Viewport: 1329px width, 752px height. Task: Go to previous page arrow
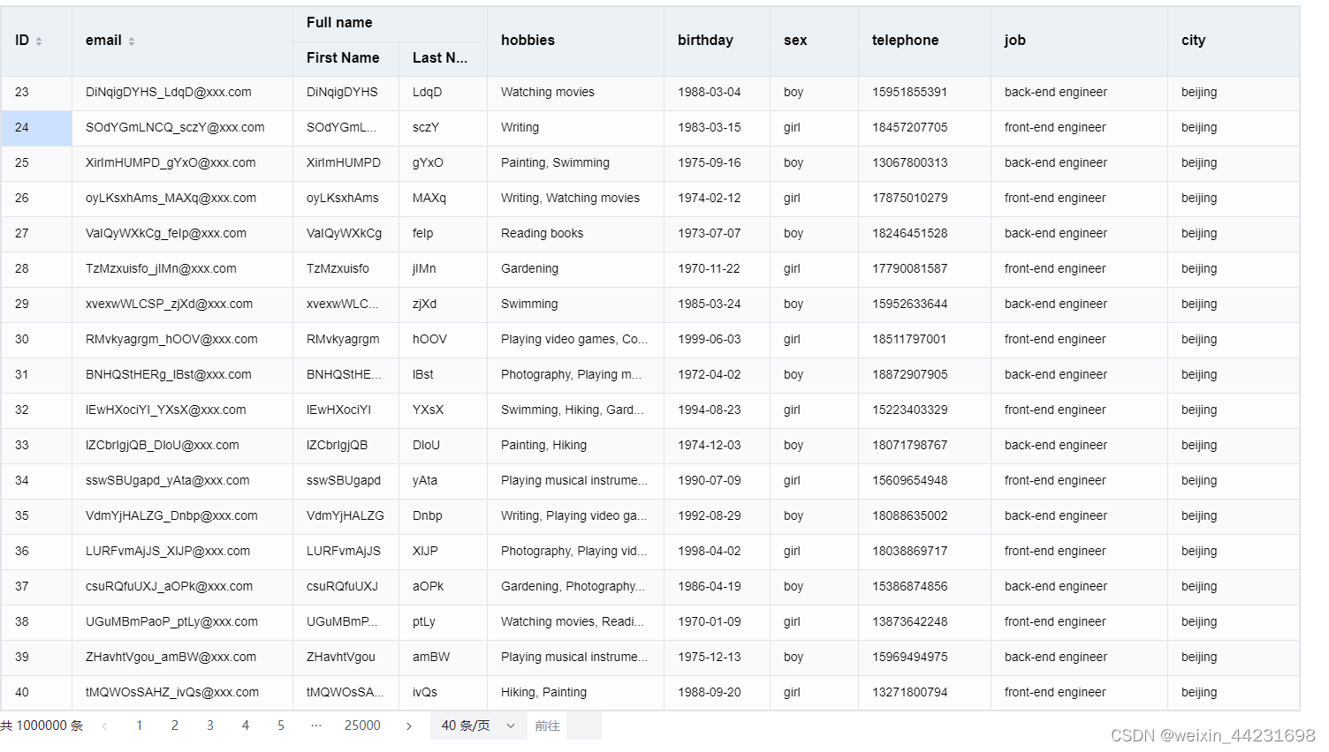104,726
